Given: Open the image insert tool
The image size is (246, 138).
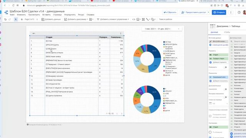Looking at the screenshot, I should 138,20.
